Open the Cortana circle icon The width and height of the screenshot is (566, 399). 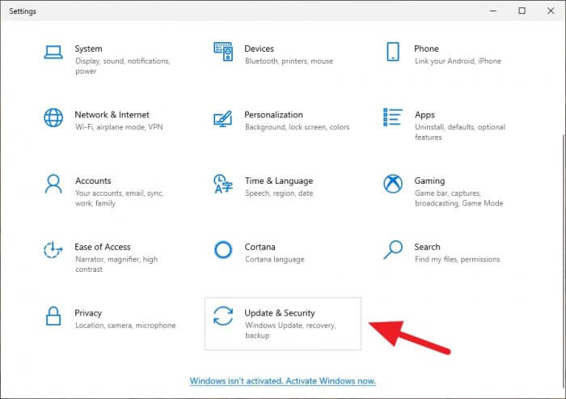pos(223,250)
